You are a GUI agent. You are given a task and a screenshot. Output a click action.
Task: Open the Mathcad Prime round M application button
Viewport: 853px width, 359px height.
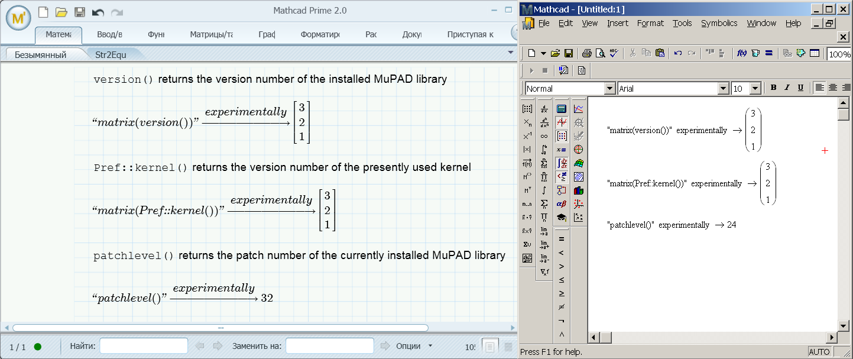pyautogui.click(x=18, y=18)
